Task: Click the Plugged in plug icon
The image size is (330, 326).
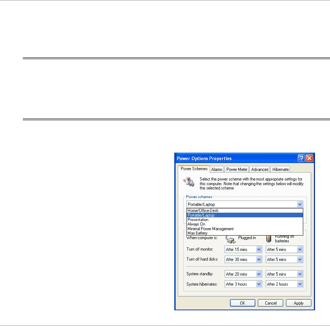Action: (x=230, y=239)
